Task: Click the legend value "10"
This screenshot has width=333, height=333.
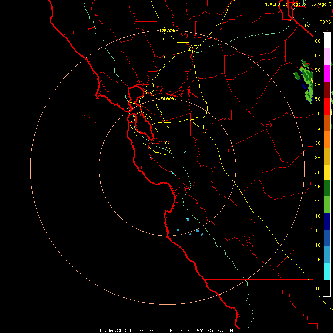Action: (x=318, y=245)
